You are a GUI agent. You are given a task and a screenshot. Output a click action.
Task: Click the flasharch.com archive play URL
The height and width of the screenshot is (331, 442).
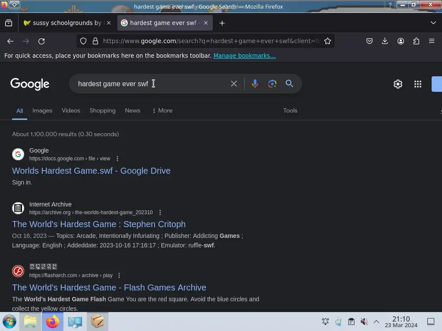71,275
